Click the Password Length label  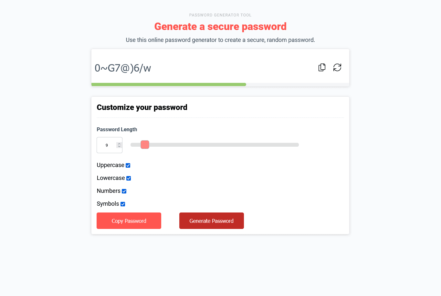coord(117,129)
